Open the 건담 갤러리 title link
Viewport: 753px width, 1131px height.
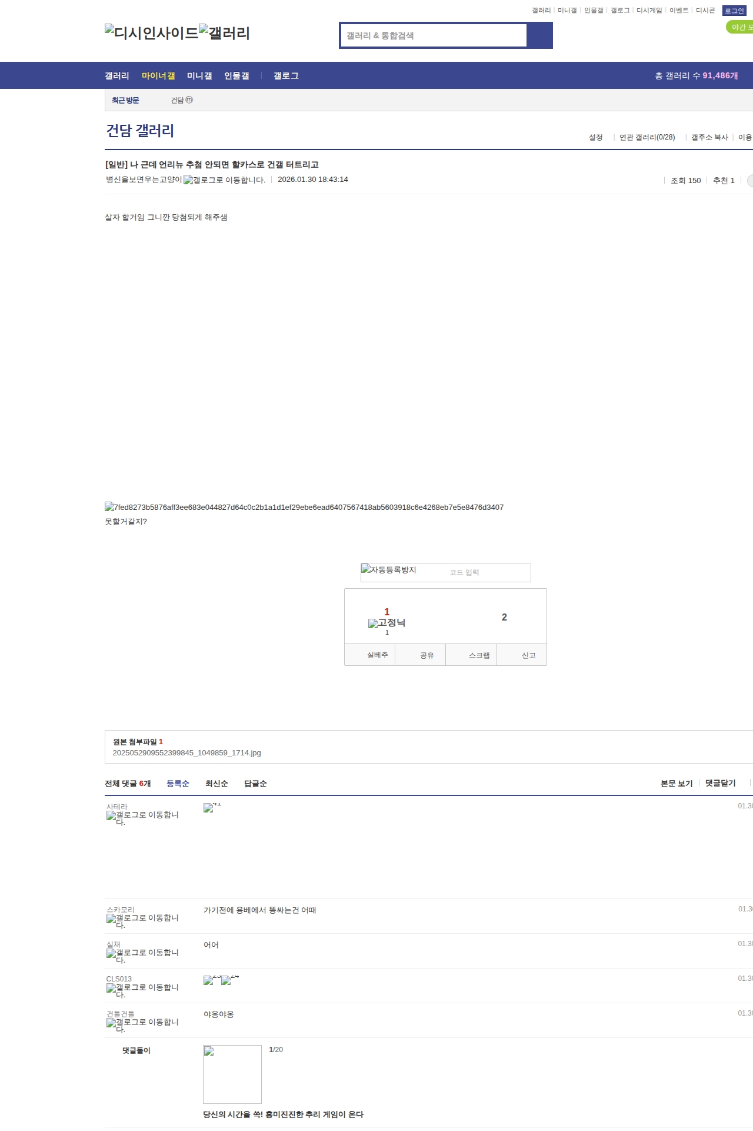click(x=140, y=131)
